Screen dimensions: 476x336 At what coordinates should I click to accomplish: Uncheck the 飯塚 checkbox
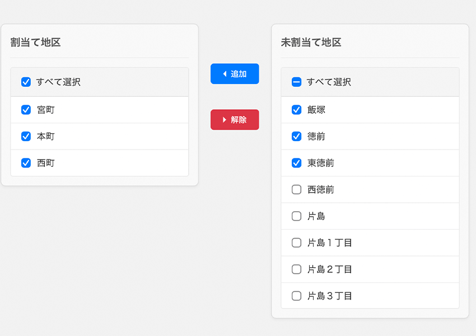pyautogui.click(x=297, y=110)
